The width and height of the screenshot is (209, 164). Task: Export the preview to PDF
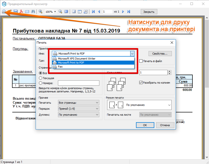pos(21,12)
